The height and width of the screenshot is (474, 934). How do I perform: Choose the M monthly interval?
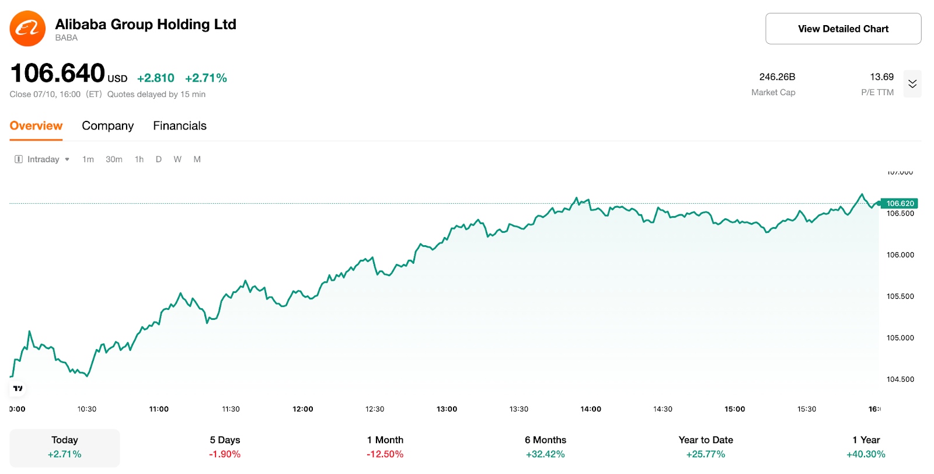pyautogui.click(x=197, y=159)
